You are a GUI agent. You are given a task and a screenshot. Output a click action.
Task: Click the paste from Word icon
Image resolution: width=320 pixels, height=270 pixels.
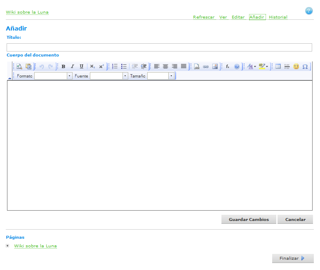[28, 66]
